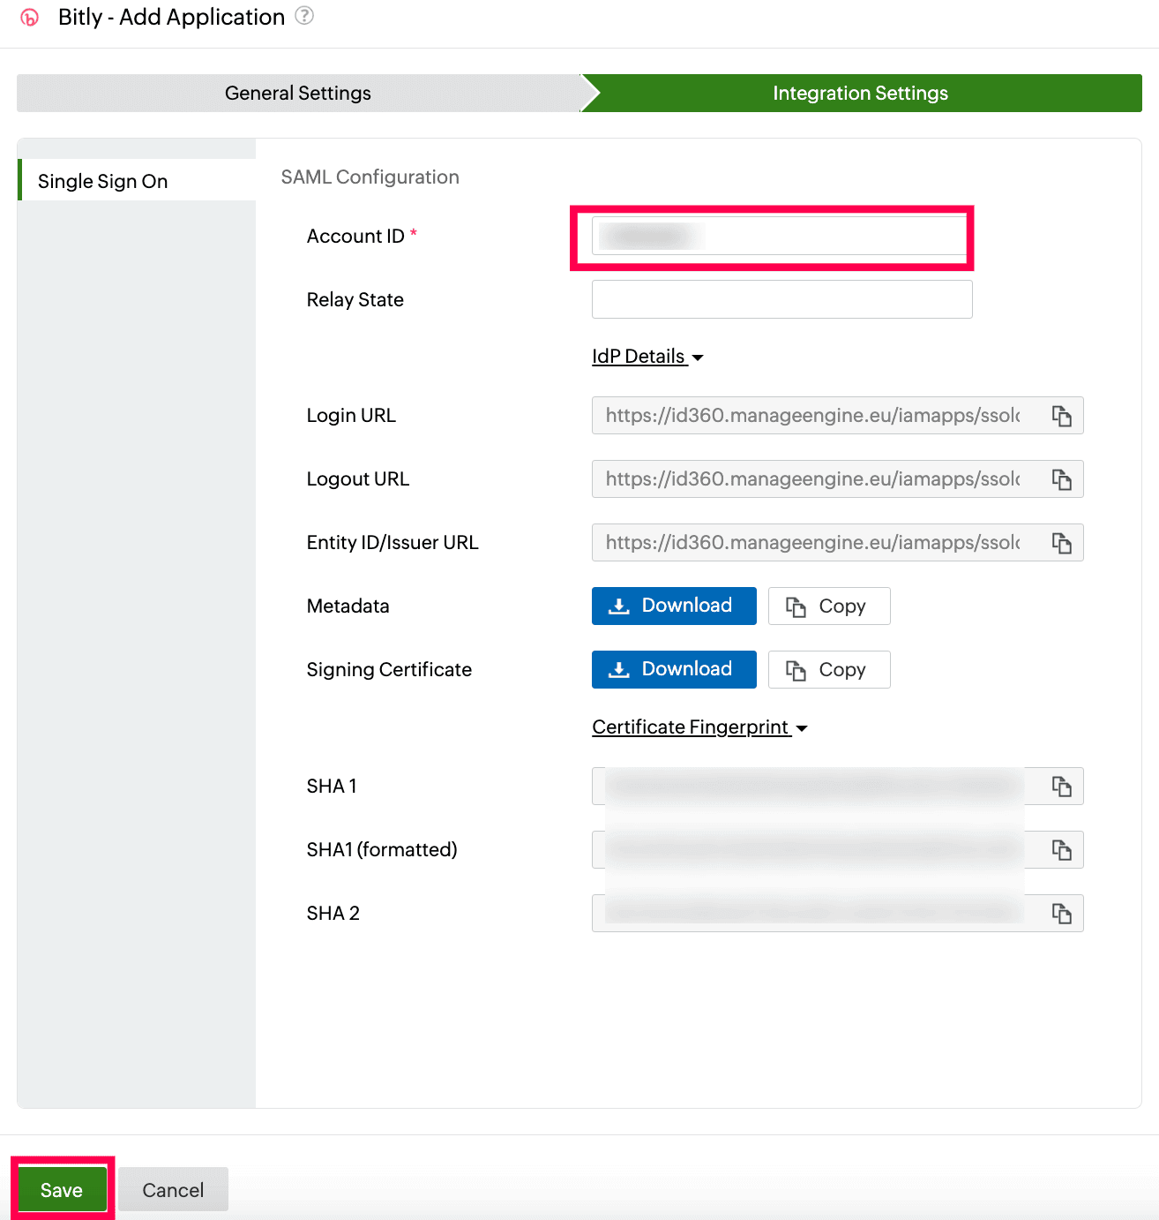Click the Bitly logo icon
Viewport: 1159px width, 1220px height.
point(30,18)
